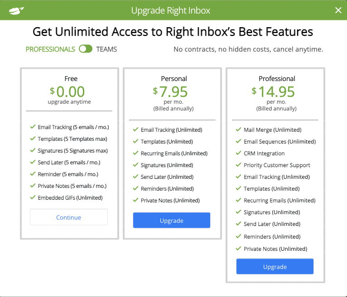
Task: Close the Upgrade Right Inbox dialog
Action: point(338,10)
